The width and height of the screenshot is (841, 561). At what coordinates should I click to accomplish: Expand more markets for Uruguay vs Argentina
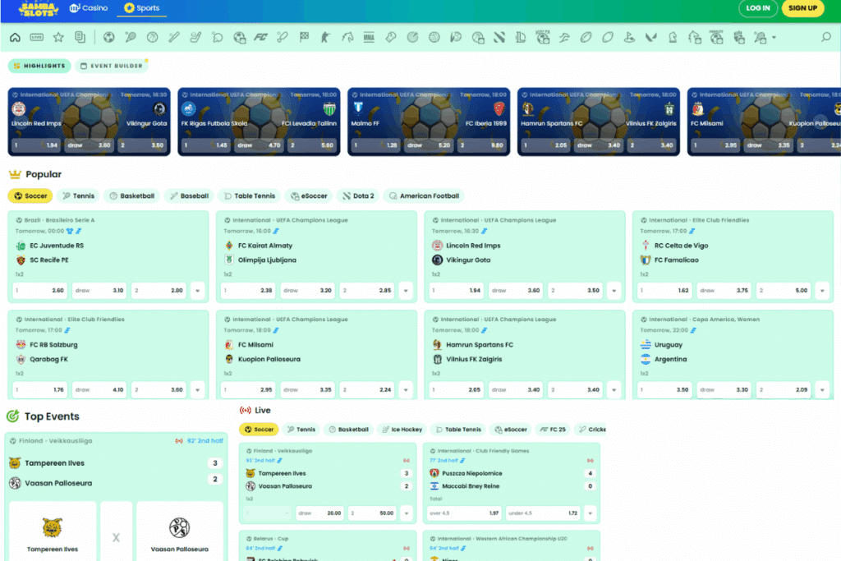tap(822, 389)
